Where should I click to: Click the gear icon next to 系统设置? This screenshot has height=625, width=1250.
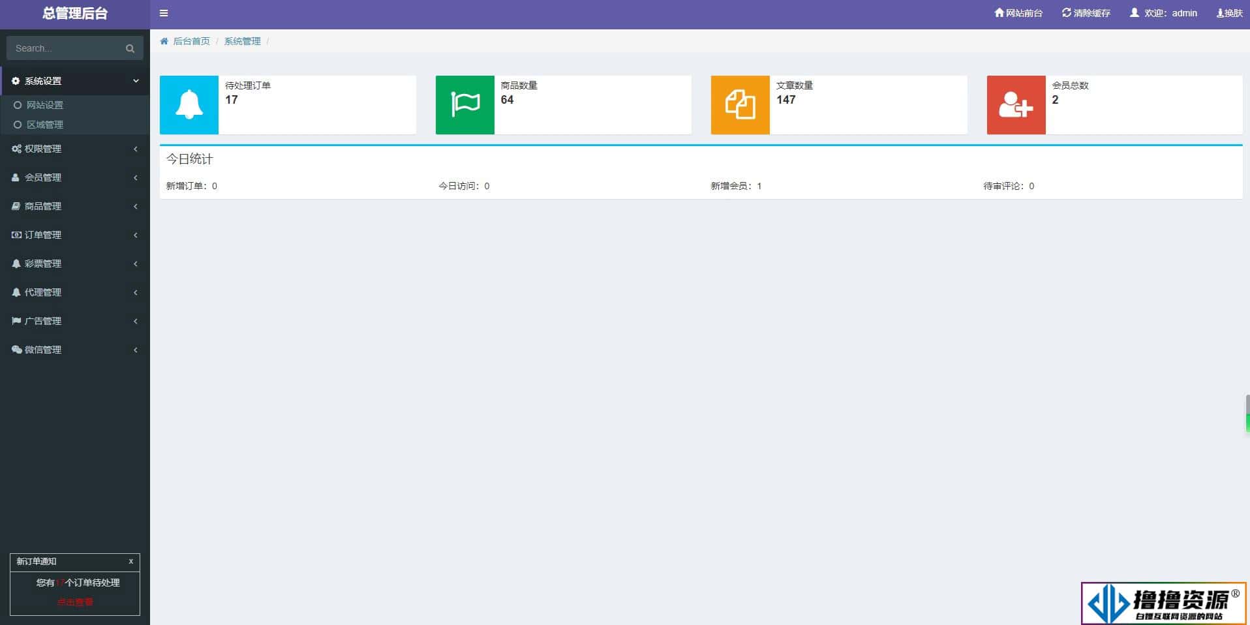[x=16, y=81]
